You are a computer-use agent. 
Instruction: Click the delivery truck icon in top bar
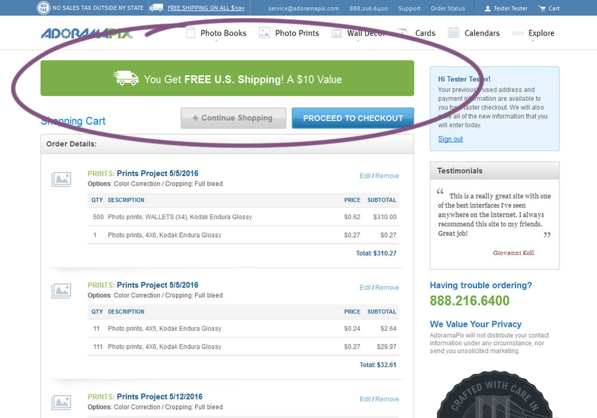click(156, 8)
